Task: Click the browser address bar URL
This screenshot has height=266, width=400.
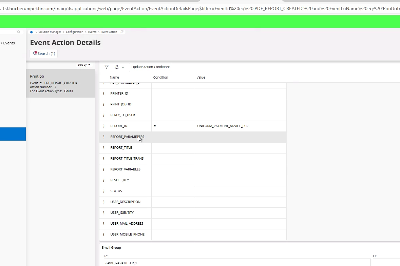Action: tap(200, 8)
